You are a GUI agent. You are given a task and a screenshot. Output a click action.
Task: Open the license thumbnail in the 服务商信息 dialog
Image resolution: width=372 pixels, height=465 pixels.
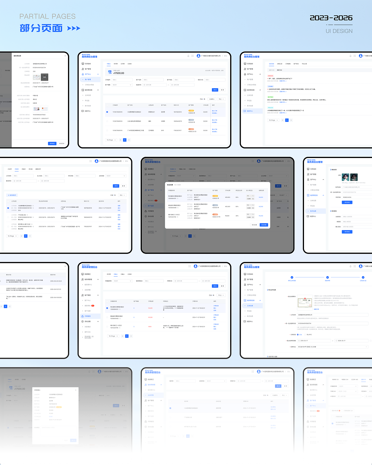pyautogui.click(x=37, y=77)
